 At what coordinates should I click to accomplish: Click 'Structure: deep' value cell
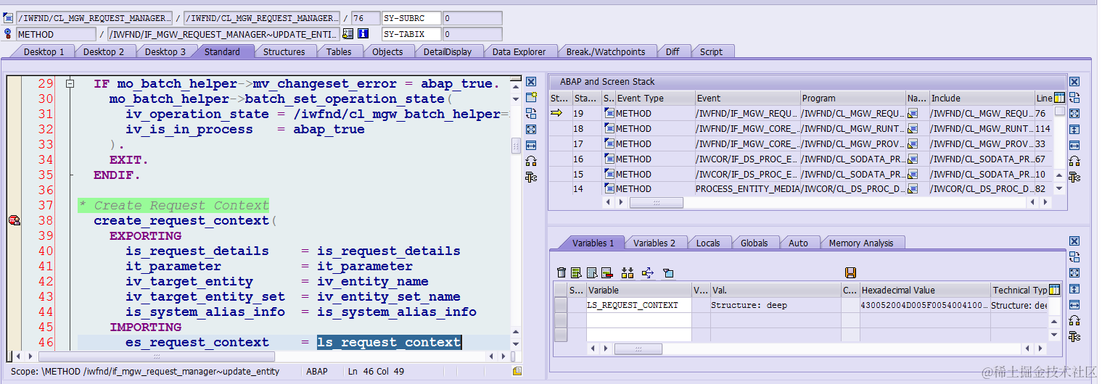pyautogui.click(x=775, y=305)
